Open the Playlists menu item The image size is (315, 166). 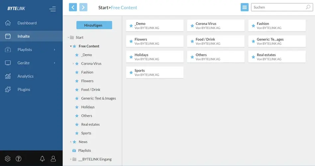(31, 50)
